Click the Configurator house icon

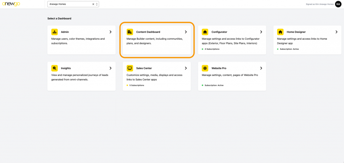(x=205, y=32)
